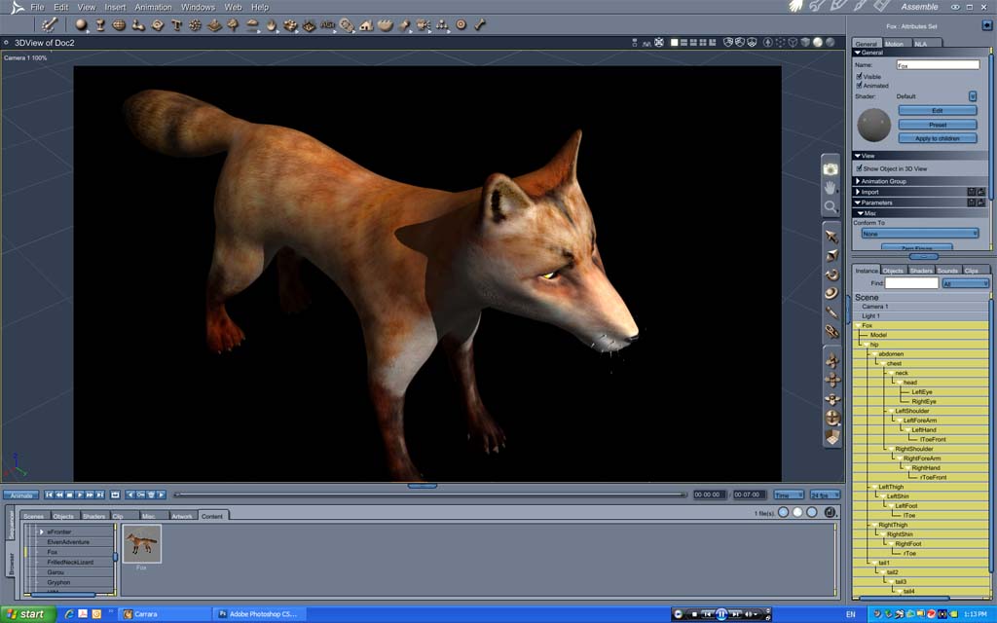Screen dimensions: 997x623
Task: Switch to the Shaders browser tab
Action: click(93, 516)
